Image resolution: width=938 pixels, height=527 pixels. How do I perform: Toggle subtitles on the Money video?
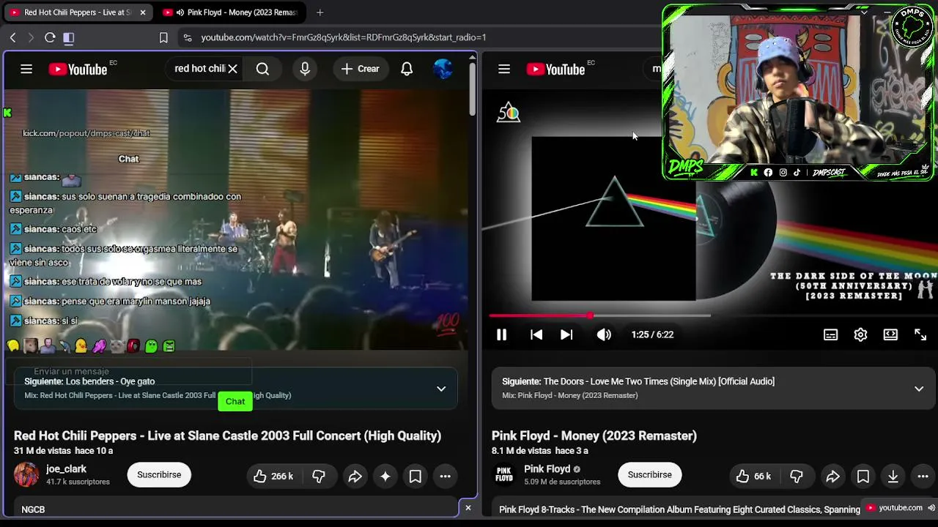[830, 334]
